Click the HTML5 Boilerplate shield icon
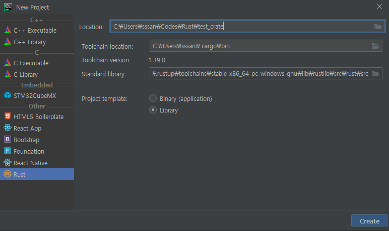Screen dimensions: 389x231 point(8,117)
